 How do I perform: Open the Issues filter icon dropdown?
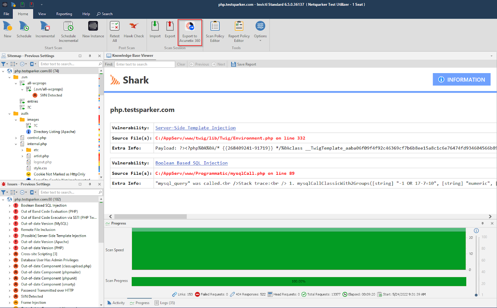coord(4,192)
